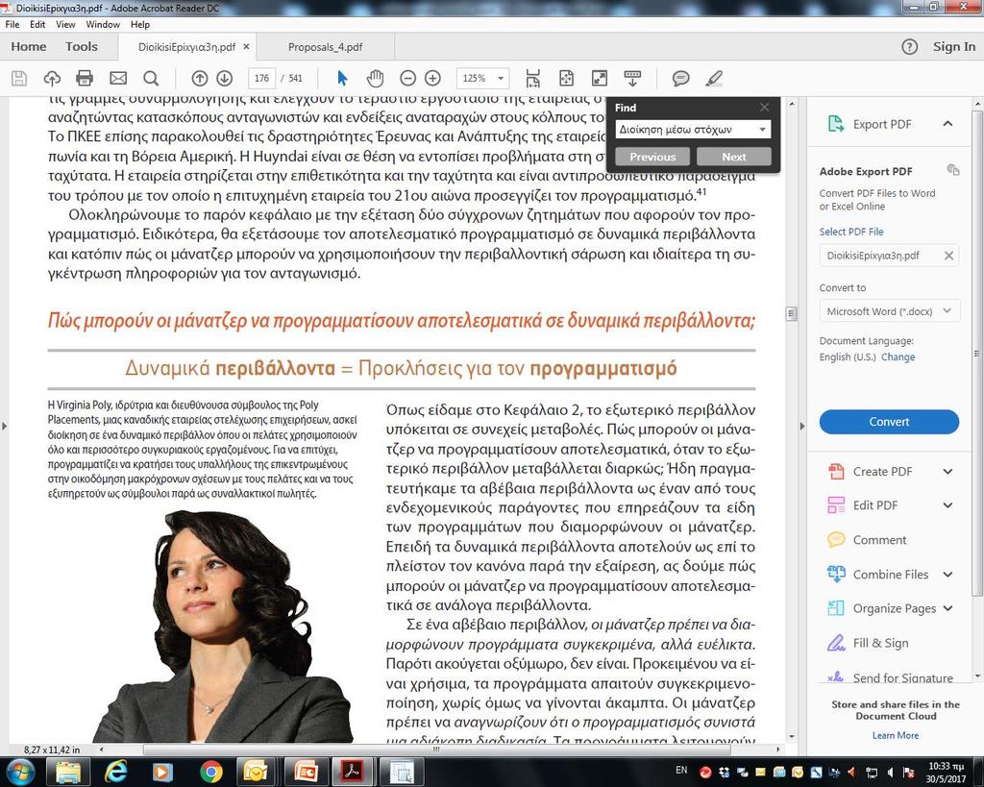Click the Sign In link
Image resolution: width=984 pixels, height=787 pixels.
954,46
